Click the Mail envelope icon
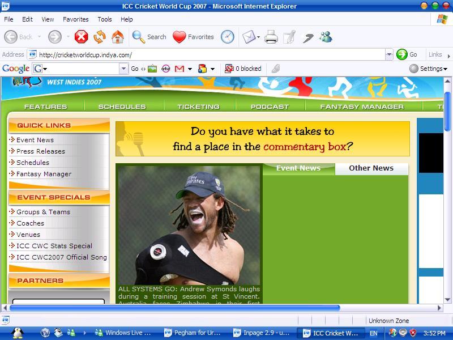The height and width of the screenshot is (340, 453). tap(249, 37)
